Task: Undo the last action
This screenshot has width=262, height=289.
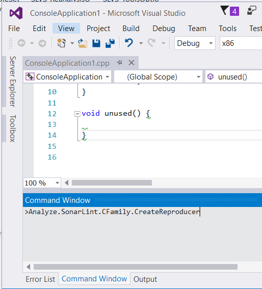Action: pyautogui.click(x=129, y=43)
